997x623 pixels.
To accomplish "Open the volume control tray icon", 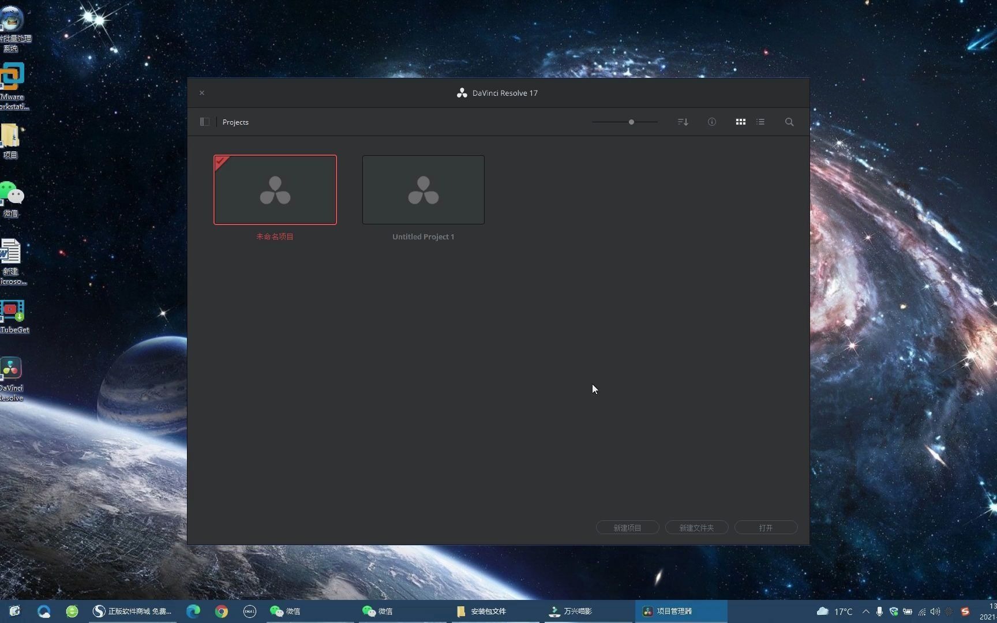I will coord(935,611).
